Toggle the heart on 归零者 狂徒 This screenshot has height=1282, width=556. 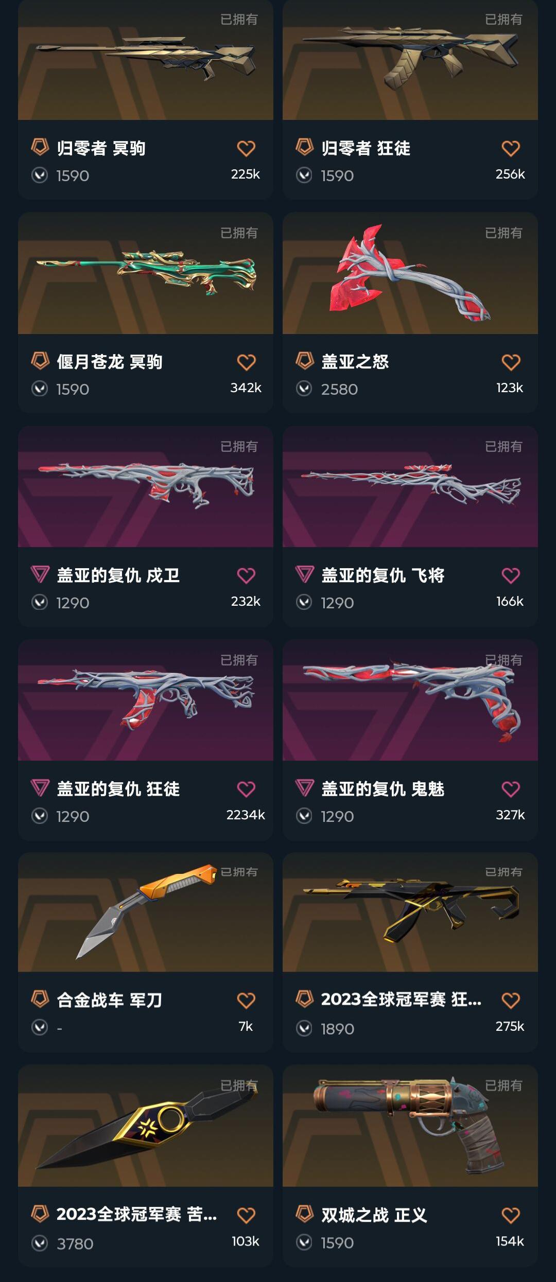(511, 148)
